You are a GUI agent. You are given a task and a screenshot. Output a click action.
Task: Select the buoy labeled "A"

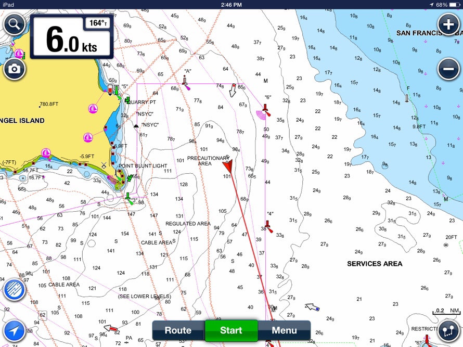click(185, 81)
